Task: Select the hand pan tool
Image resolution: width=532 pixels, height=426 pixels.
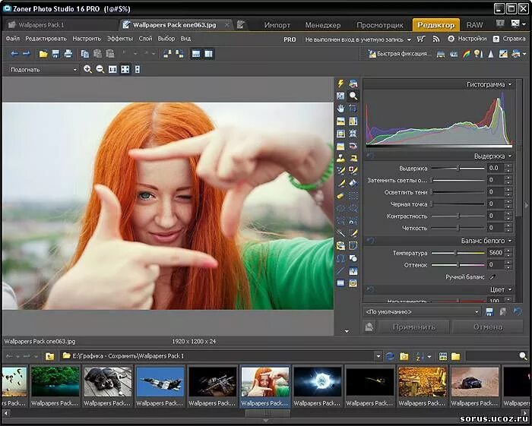Action: pyautogui.click(x=341, y=109)
